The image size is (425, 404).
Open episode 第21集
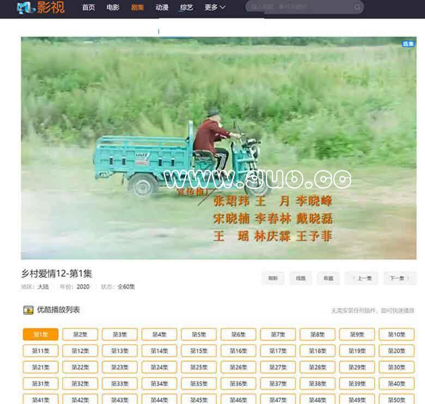(x=41, y=367)
